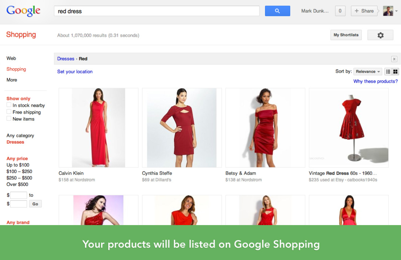
Task: Click the blue search magnifier button
Action: click(277, 11)
